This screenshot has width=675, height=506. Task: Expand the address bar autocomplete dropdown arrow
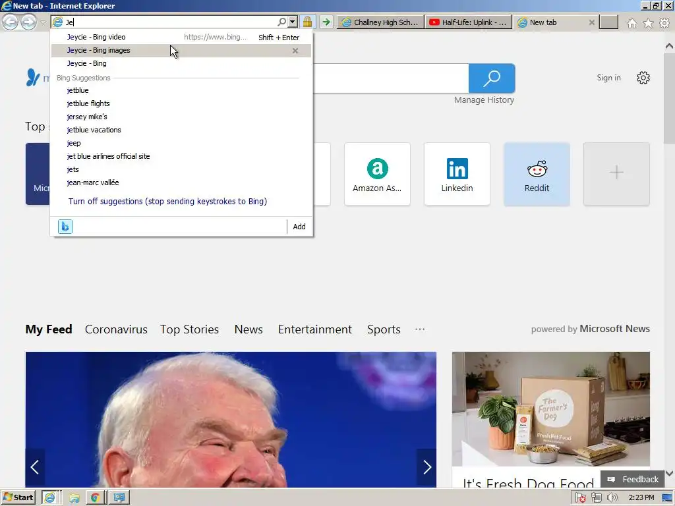coord(292,22)
